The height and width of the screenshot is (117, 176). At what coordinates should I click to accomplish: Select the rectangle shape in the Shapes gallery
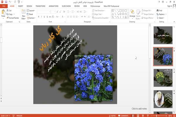point(121,11)
